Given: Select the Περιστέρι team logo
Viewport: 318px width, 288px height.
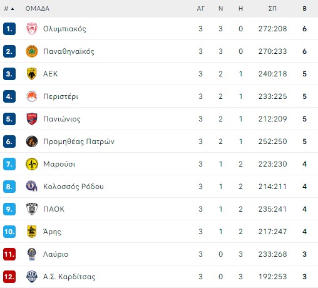Looking at the screenshot, I should tap(32, 96).
